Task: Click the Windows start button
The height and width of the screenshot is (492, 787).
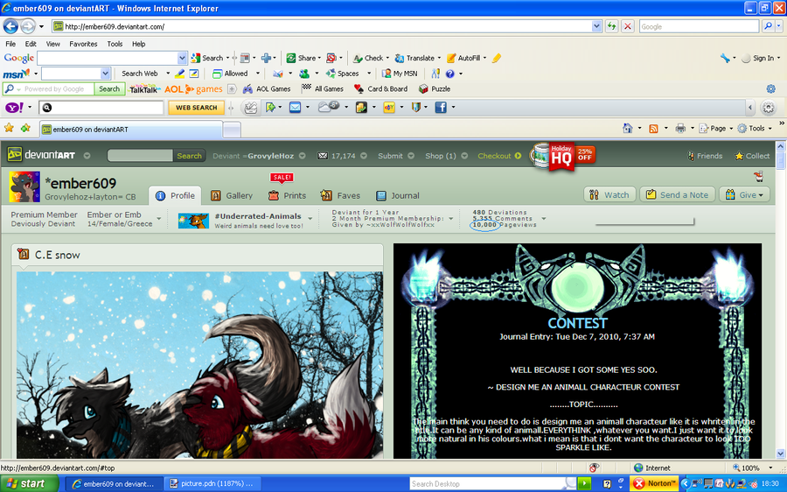Action: pyautogui.click(x=28, y=483)
